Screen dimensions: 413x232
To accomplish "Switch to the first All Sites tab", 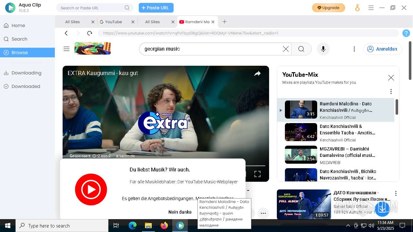I will 72,22.
